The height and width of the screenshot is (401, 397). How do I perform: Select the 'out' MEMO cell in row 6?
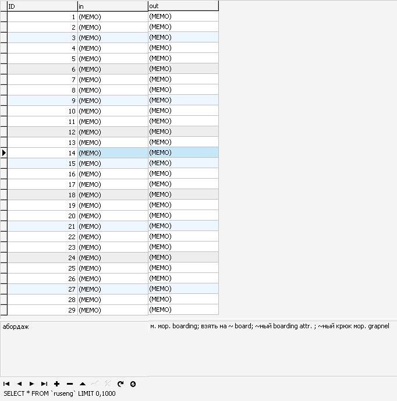click(x=183, y=69)
